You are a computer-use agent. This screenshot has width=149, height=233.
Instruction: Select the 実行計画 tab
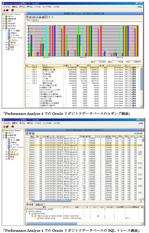30,205
